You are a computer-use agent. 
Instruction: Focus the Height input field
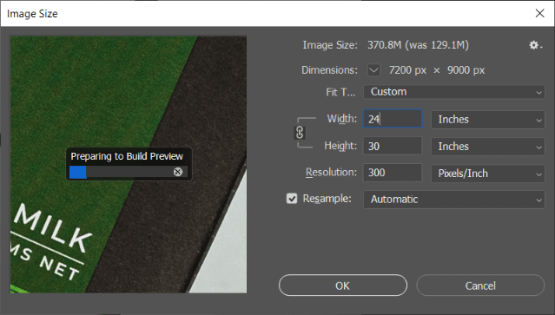[x=393, y=146]
